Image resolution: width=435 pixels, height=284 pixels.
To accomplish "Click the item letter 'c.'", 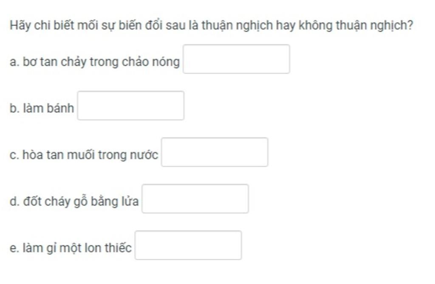I will pos(14,155).
